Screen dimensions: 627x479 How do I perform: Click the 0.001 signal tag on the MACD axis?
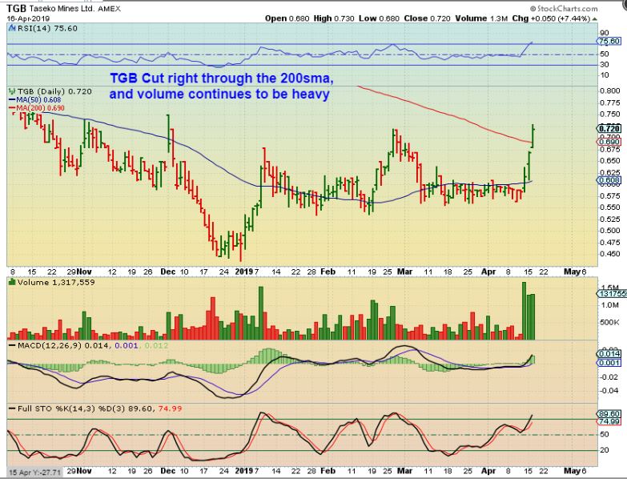pos(609,363)
